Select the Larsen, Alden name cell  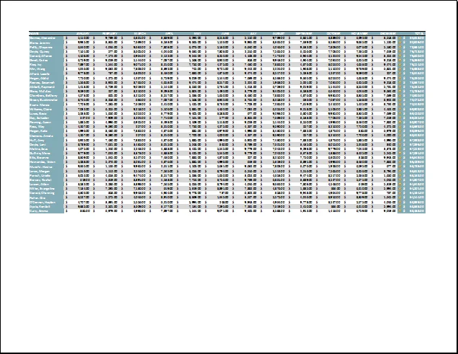[46, 185]
